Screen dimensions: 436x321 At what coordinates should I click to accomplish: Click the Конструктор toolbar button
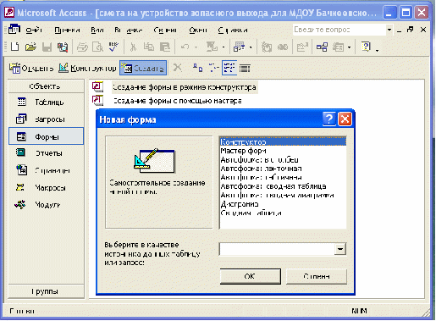pos(87,68)
